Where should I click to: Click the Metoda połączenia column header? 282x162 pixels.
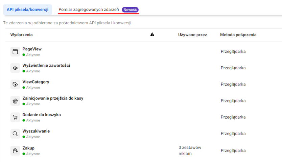click(x=238, y=35)
